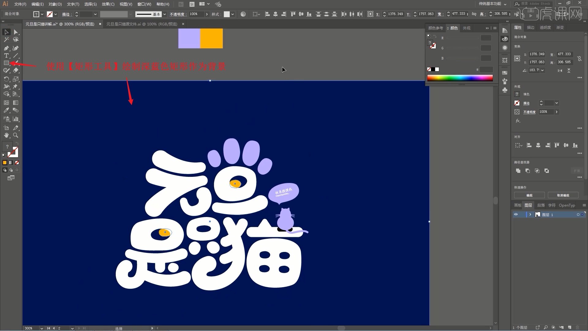The image size is (588, 331).
Task: Expand the 图层 1 layer group
Action: point(530,214)
